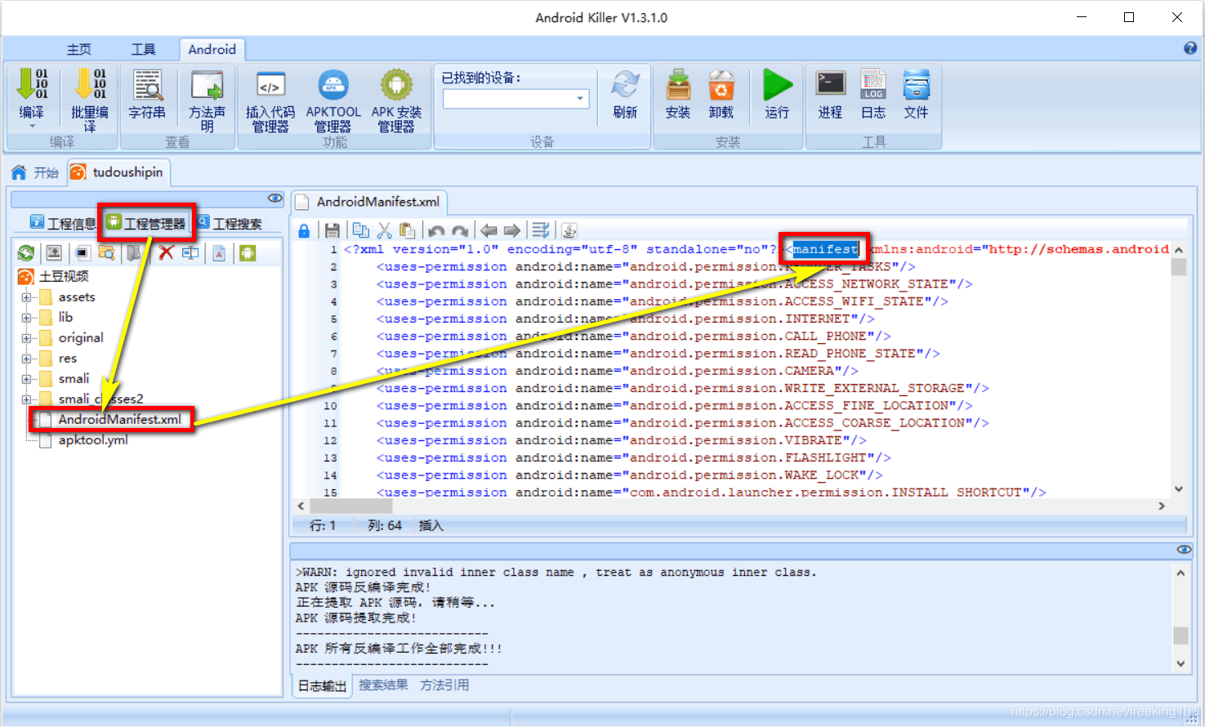Click the 批量编译 batch compile icon
The image size is (1205, 727).
tap(90, 85)
